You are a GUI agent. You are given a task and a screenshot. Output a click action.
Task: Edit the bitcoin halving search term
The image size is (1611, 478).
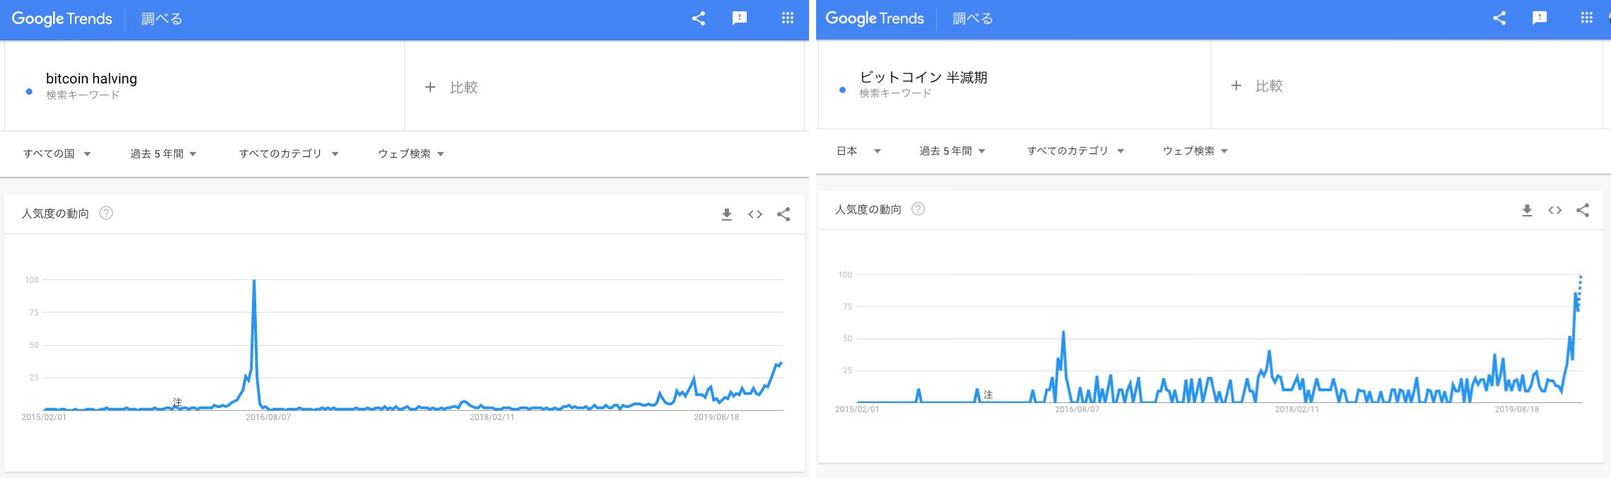pyautogui.click(x=91, y=78)
